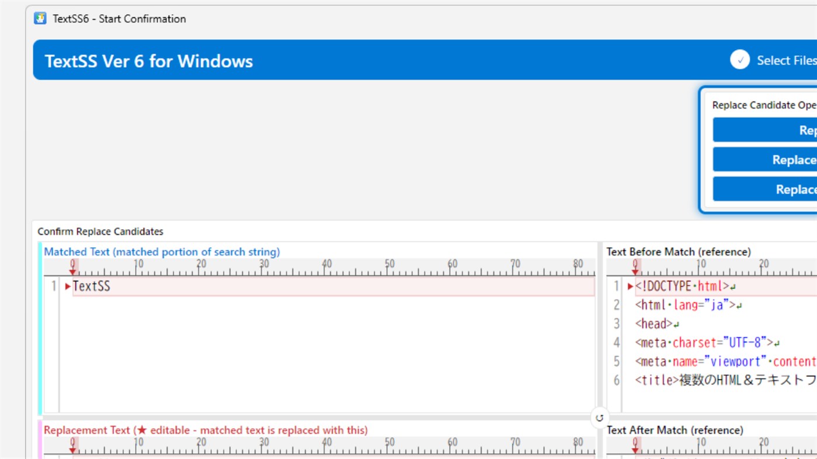
Task: Click the circular reset icon between the panes
Action: point(600,418)
